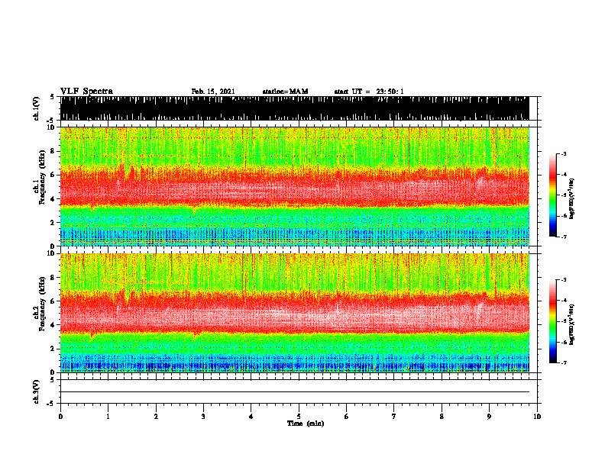Click time axis tick label '8'
Screen dimensions: 605x467
442,417
